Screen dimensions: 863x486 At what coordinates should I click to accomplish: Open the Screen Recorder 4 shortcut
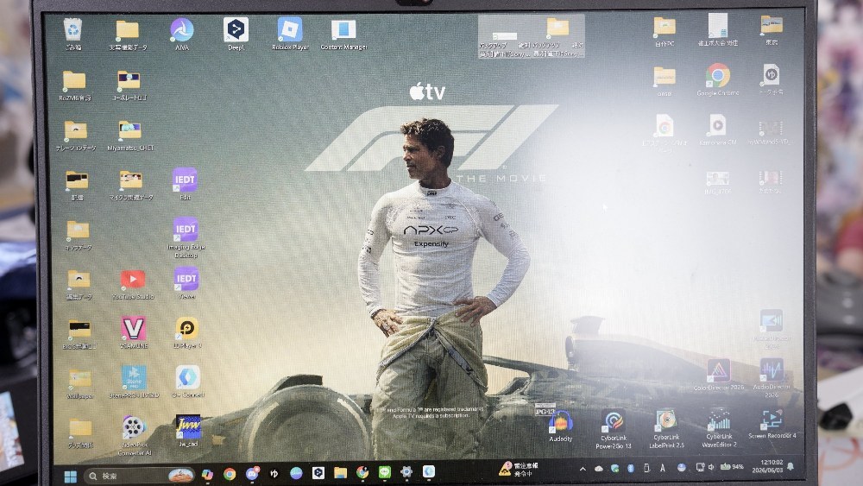[x=772, y=424]
